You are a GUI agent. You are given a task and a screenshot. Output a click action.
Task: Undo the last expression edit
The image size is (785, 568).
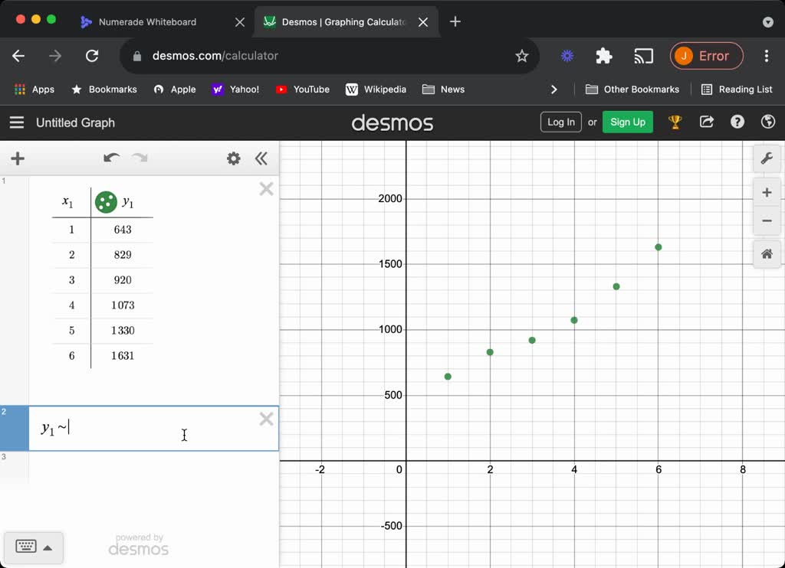[x=111, y=158]
